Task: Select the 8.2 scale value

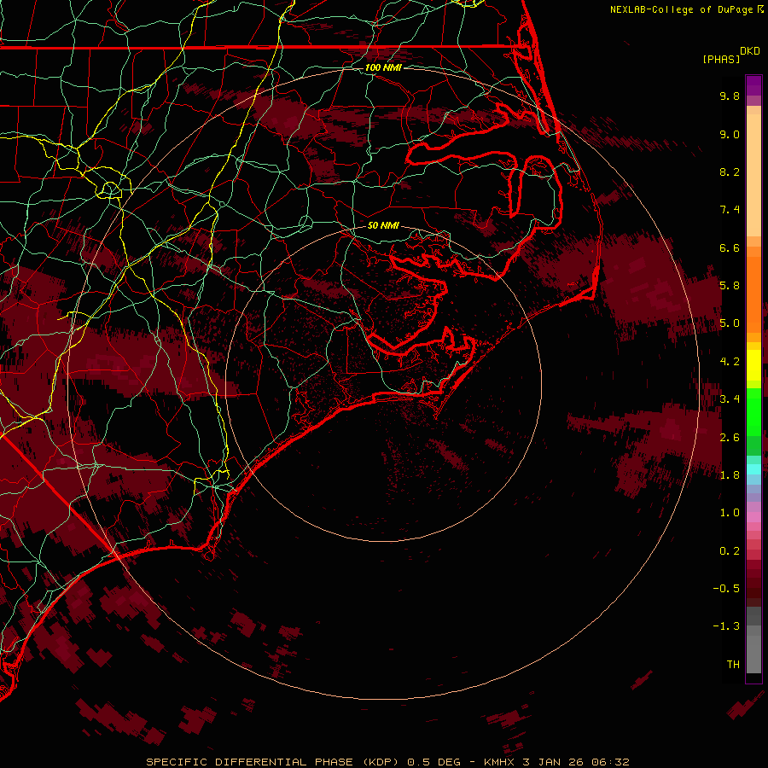Action: (x=730, y=172)
